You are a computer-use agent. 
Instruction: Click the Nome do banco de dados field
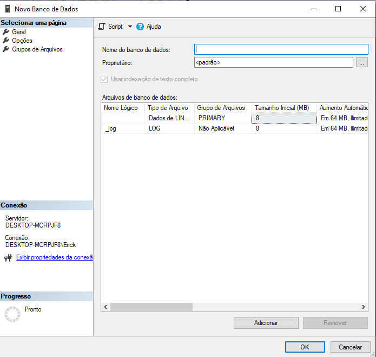point(281,49)
